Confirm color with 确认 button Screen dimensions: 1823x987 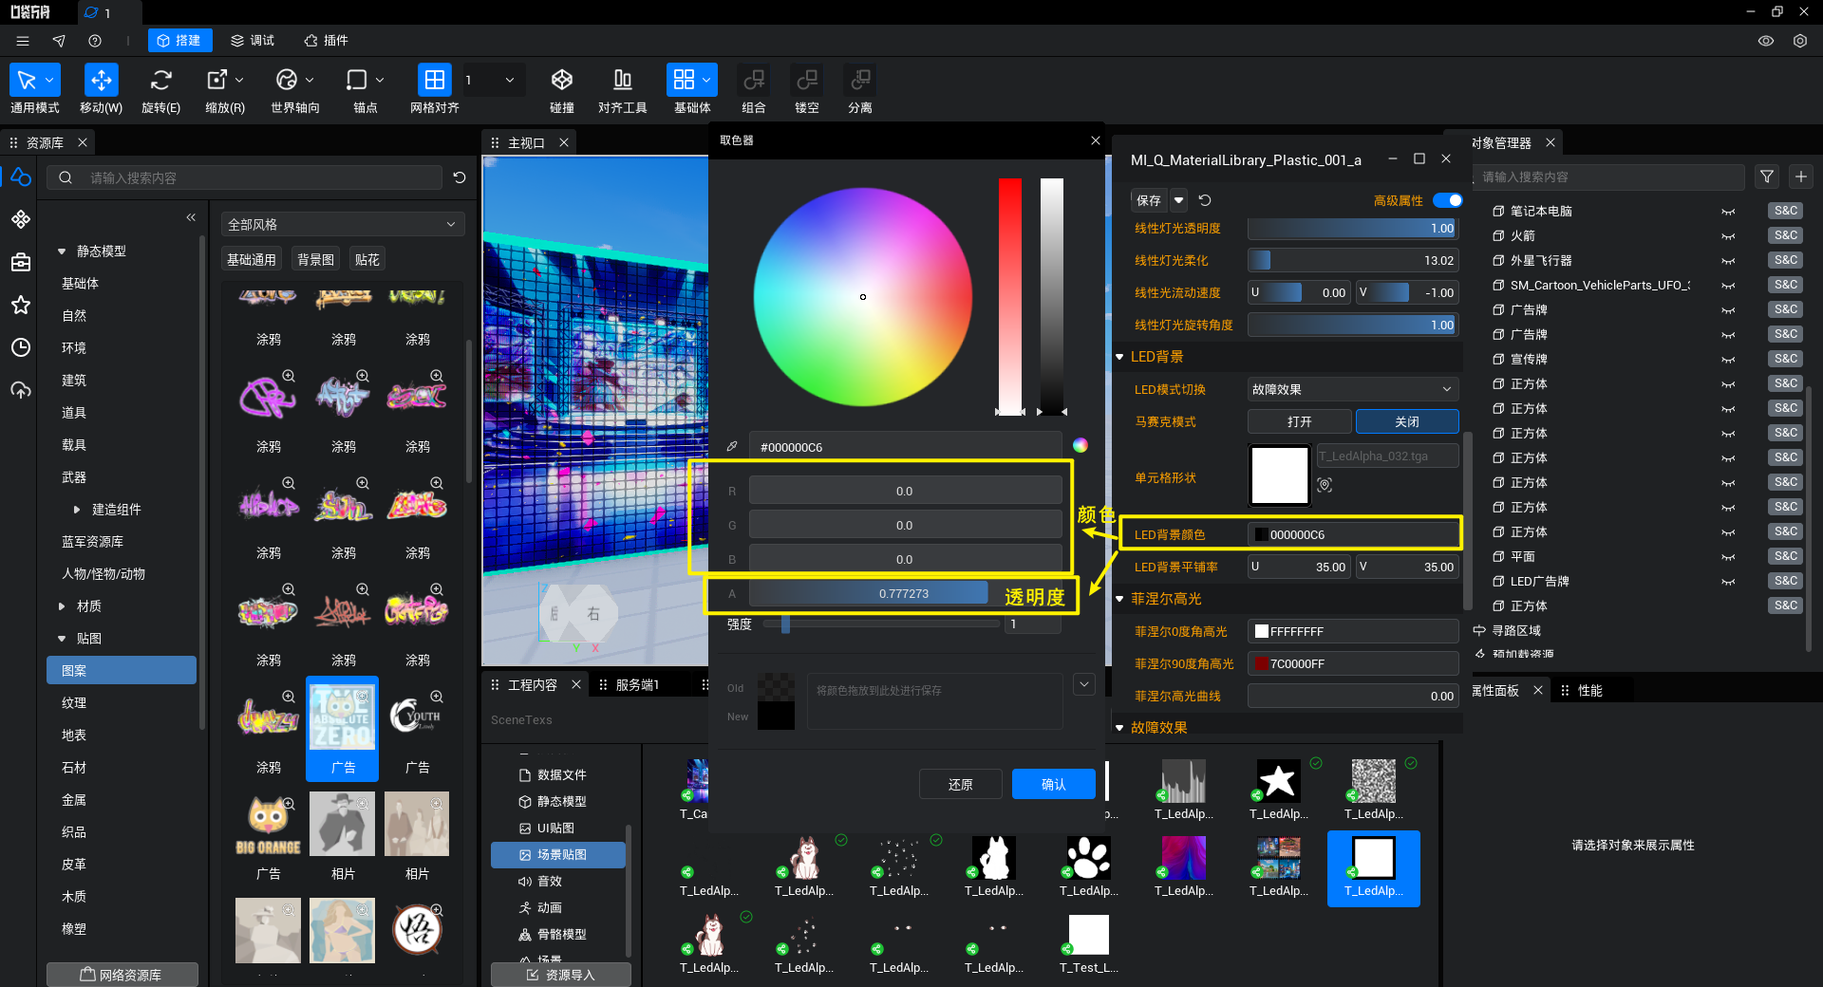1054,784
